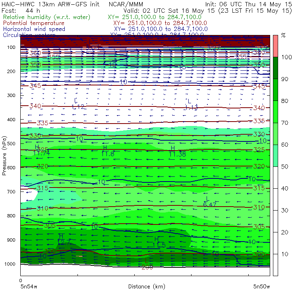
Task: Click the 'H 12.7' wind maximum label
Action: pyautogui.click(x=64, y=239)
